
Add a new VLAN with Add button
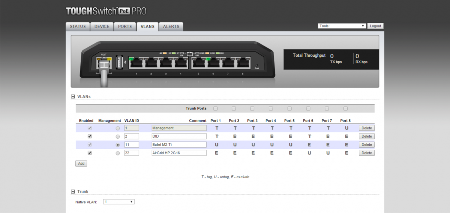tap(81, 163)
